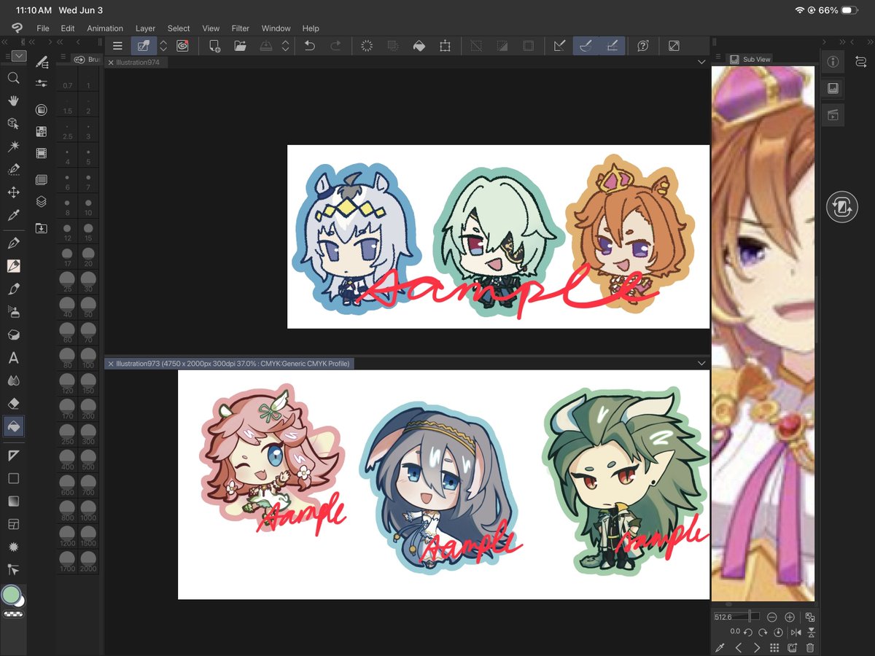Open the Animation menu
This screenshot has height=656, width=875.
click(x=105, y=28)
